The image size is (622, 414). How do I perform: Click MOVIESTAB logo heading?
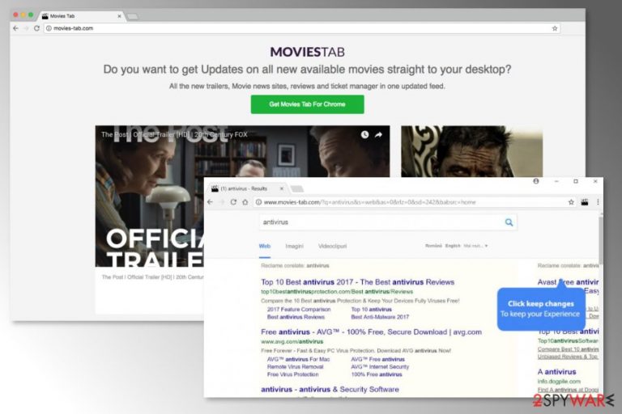point(307,52)
